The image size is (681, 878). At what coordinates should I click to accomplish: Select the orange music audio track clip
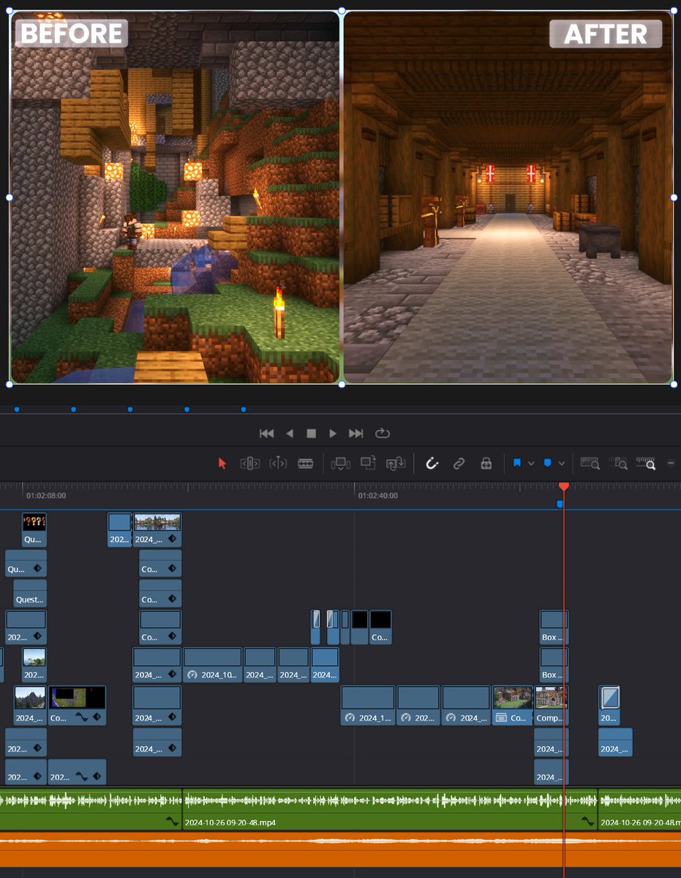340,849
